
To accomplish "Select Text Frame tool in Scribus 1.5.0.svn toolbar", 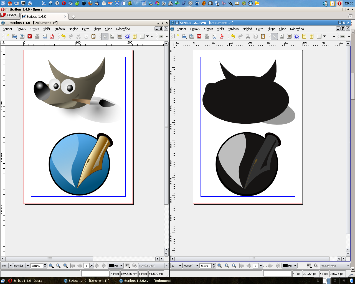I will pyautogui.click(x=282, y=36).
